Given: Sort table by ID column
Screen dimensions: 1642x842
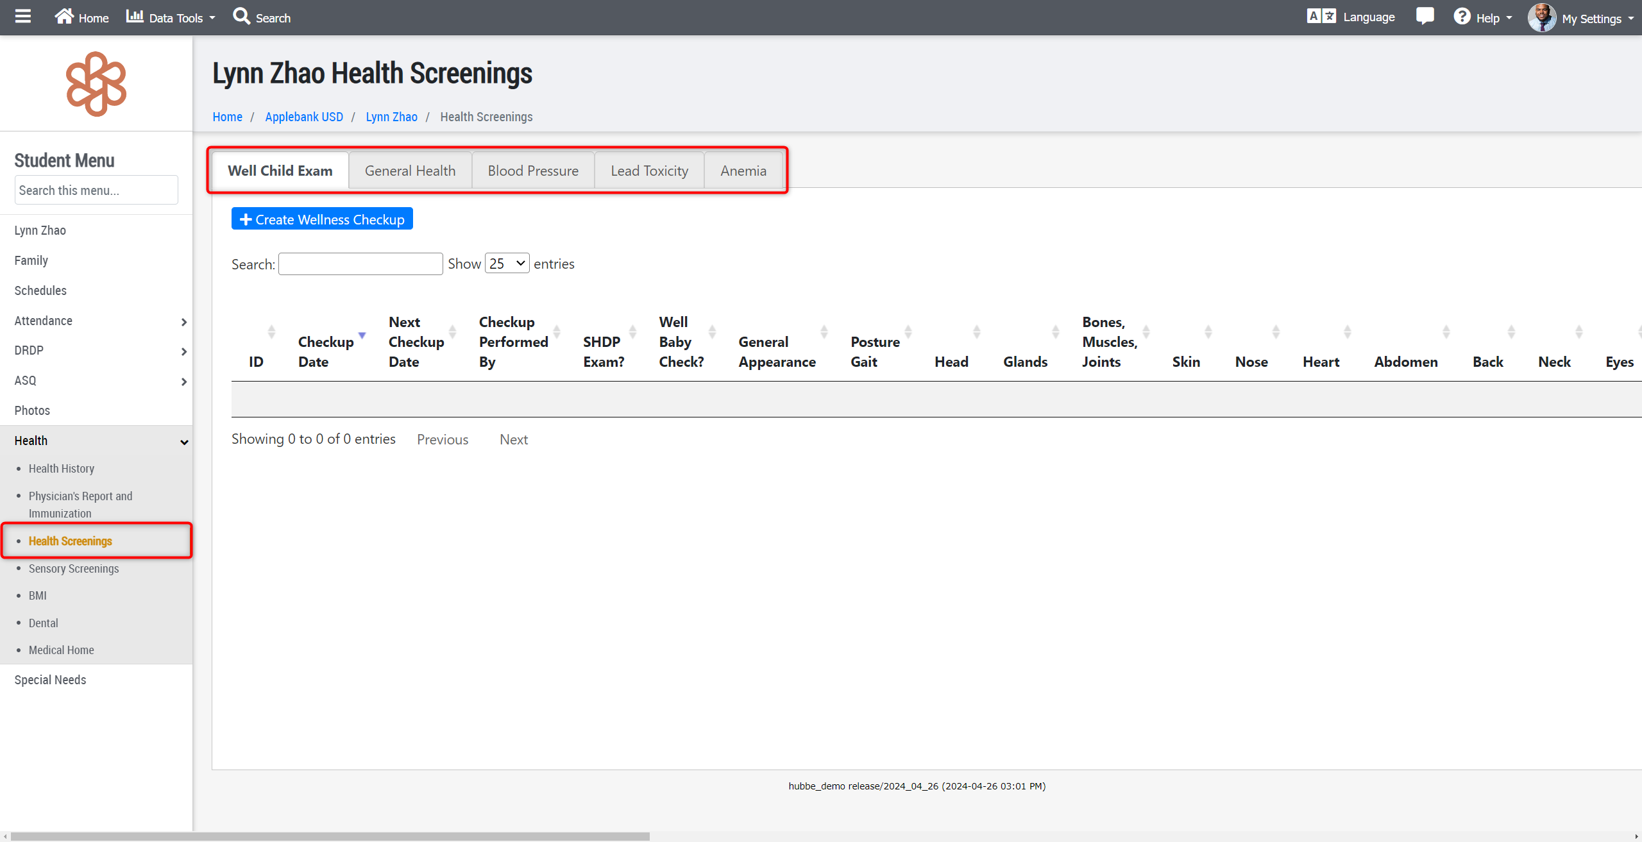Looking at the screenshot, I should (257, 361).
